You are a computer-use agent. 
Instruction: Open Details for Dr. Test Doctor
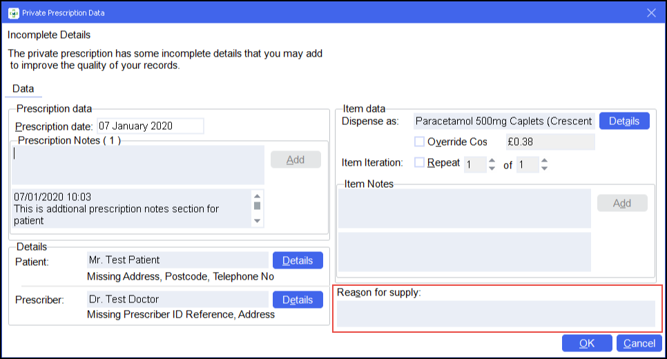pyautogui.click(x=298, y=300)
